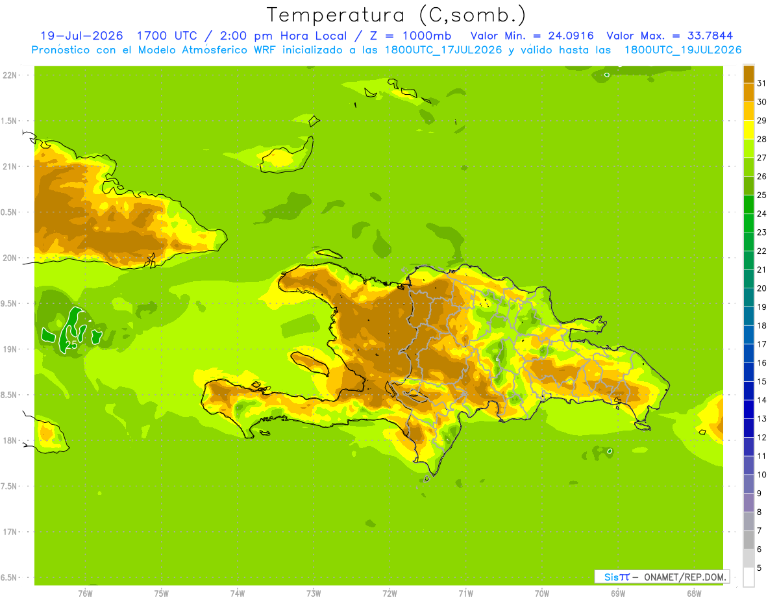Click the legend value label "5"
The width and height of the screenshot is (779, 602).
click(x=760, y=568)
